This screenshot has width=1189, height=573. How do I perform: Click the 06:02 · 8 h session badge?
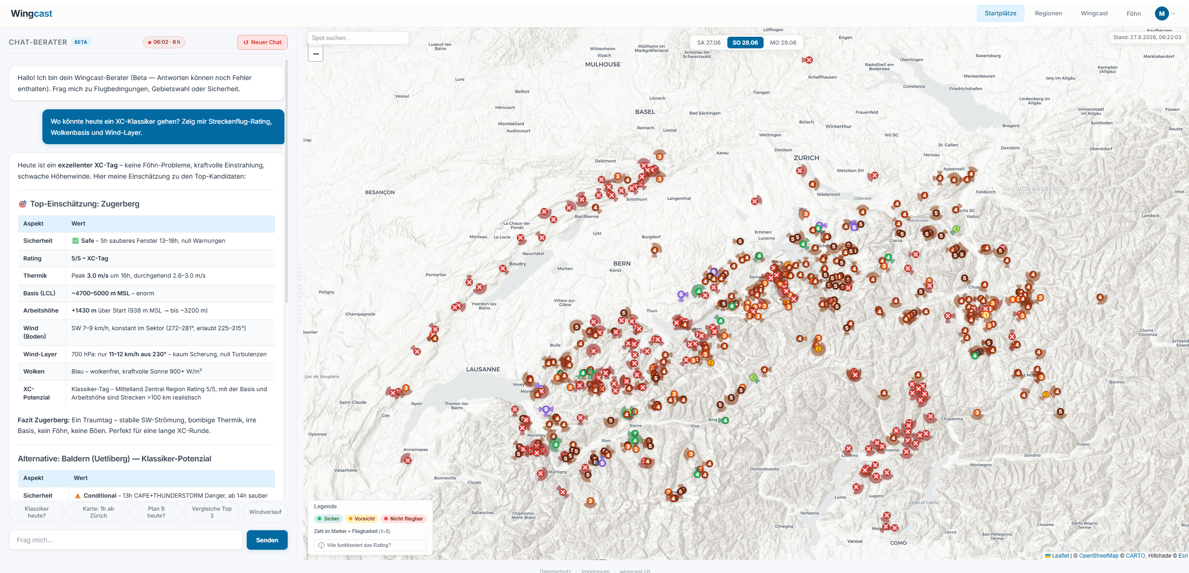(x=164, y=42)
